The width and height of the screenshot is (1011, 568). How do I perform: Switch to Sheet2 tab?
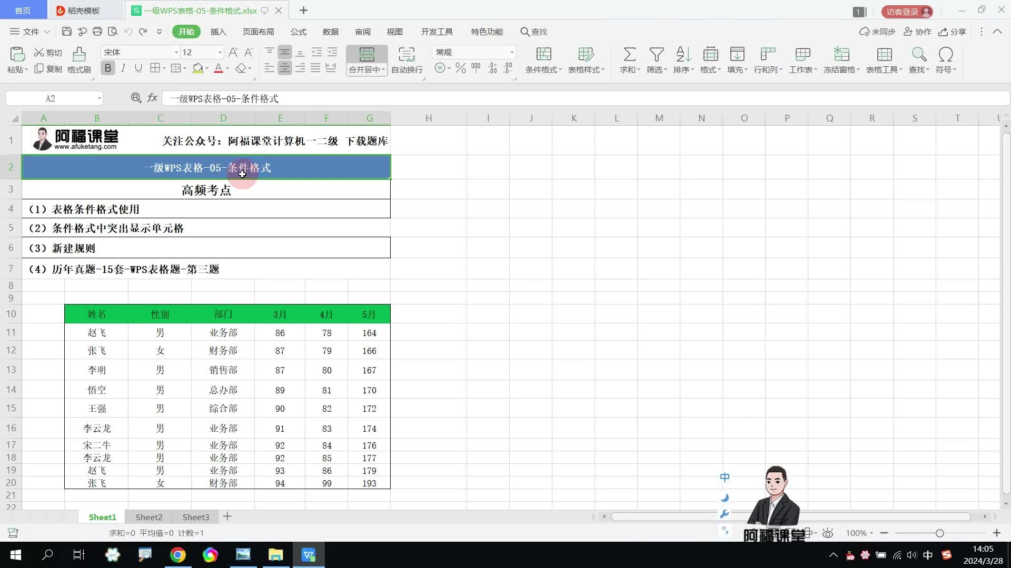click(149, 517)
